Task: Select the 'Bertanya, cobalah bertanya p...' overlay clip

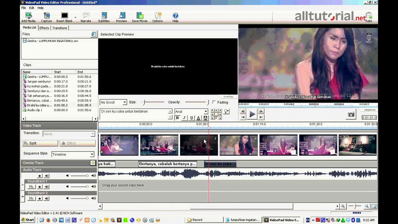Action: [168, 164]
